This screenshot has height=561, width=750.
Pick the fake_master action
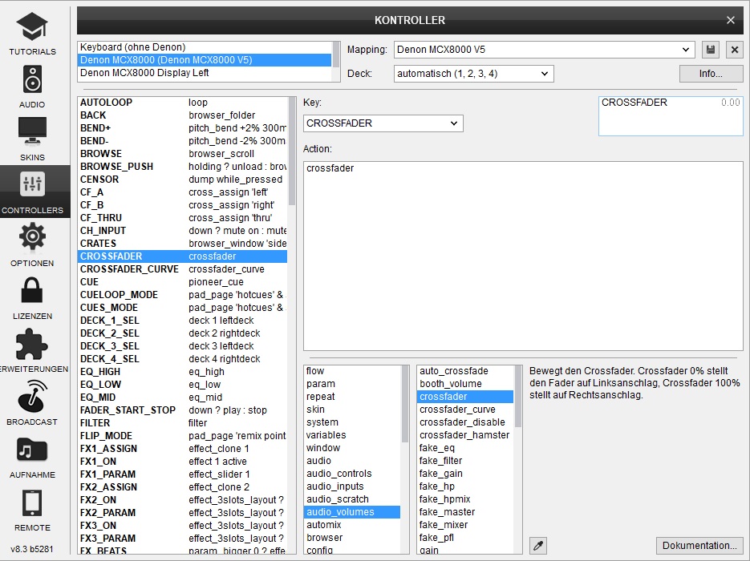[465, 512]
